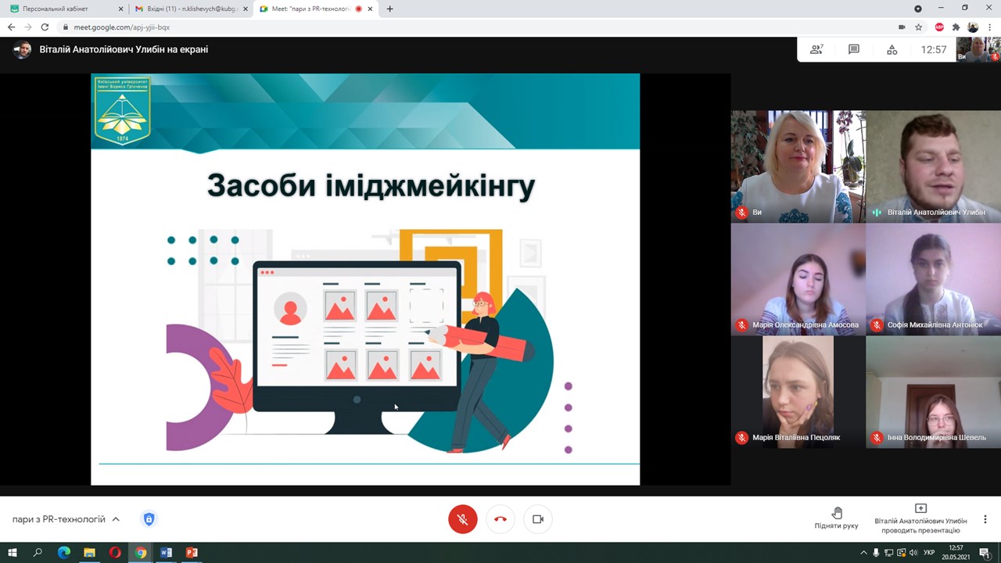
Task: Bookmark this page with star icon
Action: coord(919,27)
